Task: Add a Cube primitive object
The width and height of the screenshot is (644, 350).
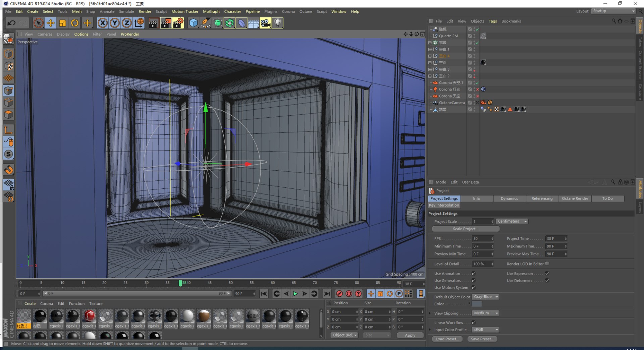Action: click(194, 23)
